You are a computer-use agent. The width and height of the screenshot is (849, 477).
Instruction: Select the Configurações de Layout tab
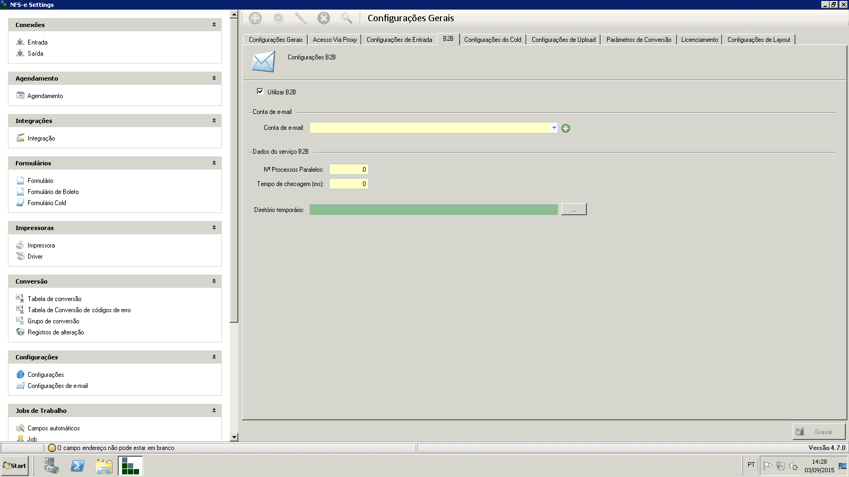click(x=758, y=40)
